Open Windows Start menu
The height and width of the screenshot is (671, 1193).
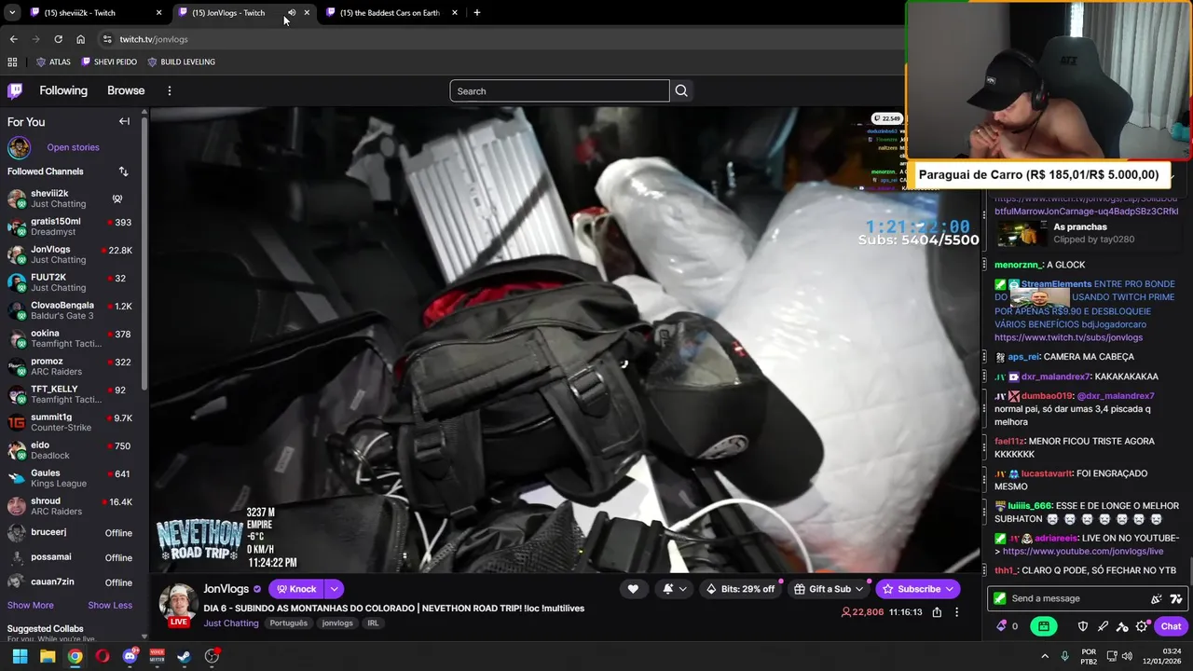pyautogui.click(x=20, y=656)
